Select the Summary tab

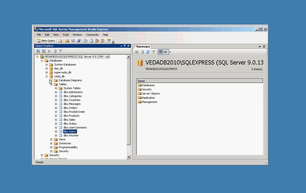coord(143,47)
